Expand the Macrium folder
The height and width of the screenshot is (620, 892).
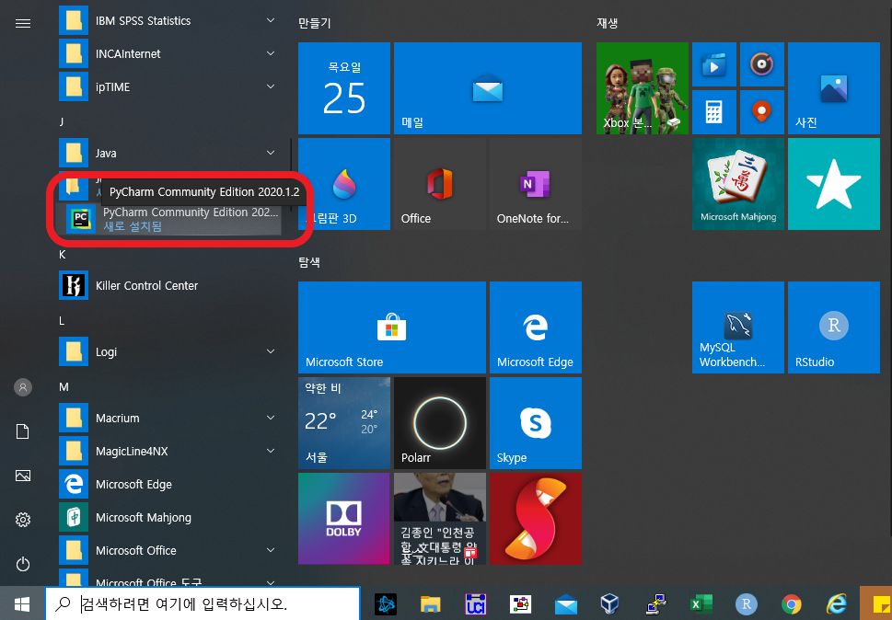pyautogui.click(x=169, y=418)
